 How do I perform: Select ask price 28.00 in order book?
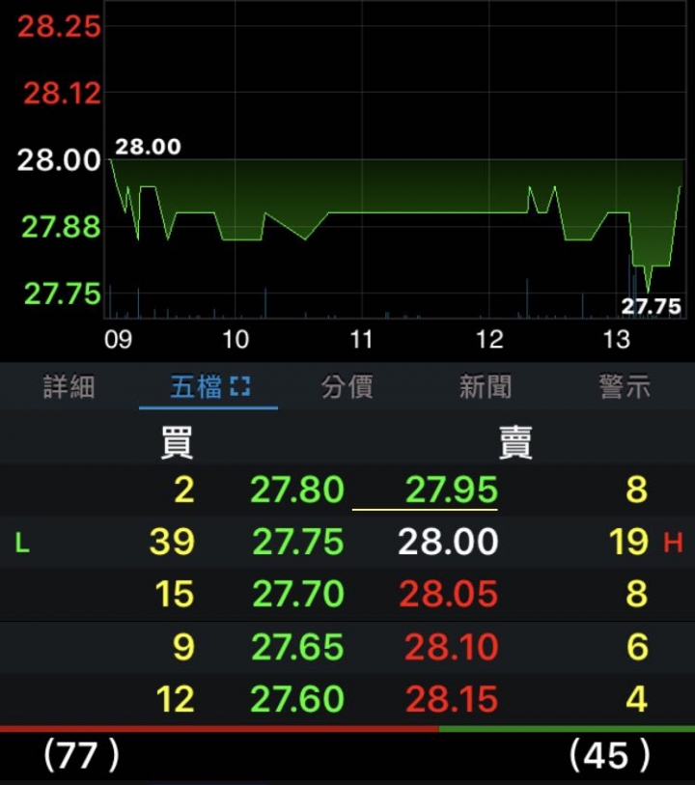(x=448, y=542)
